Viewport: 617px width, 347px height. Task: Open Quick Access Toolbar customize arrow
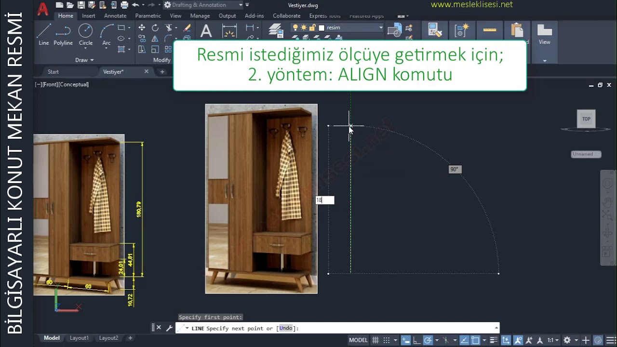[x=247, y=5]
